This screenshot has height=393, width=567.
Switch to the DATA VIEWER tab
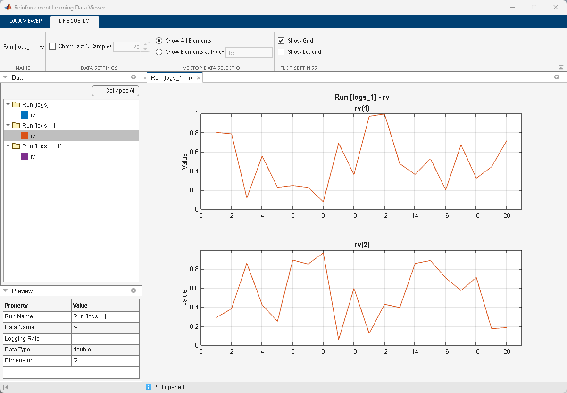pos(25,21)
